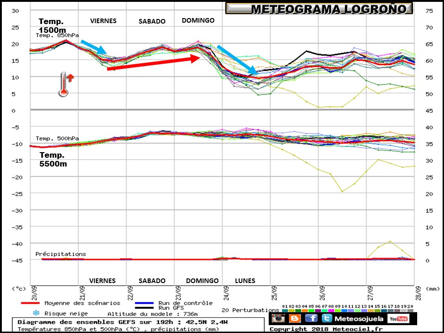
Task: Click the Moyenne des scénarios label
Action: point(82,303)
